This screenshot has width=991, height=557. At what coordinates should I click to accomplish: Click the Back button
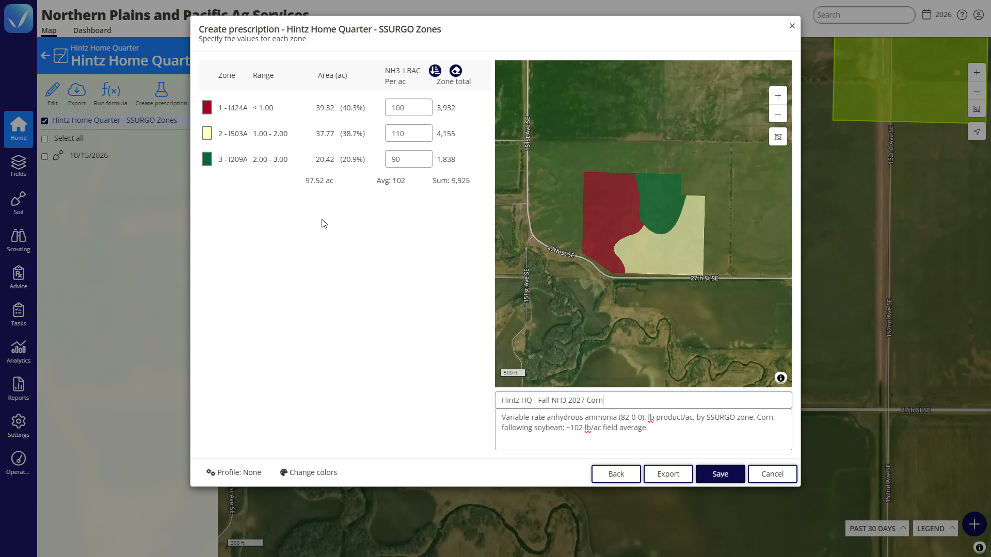616,474
